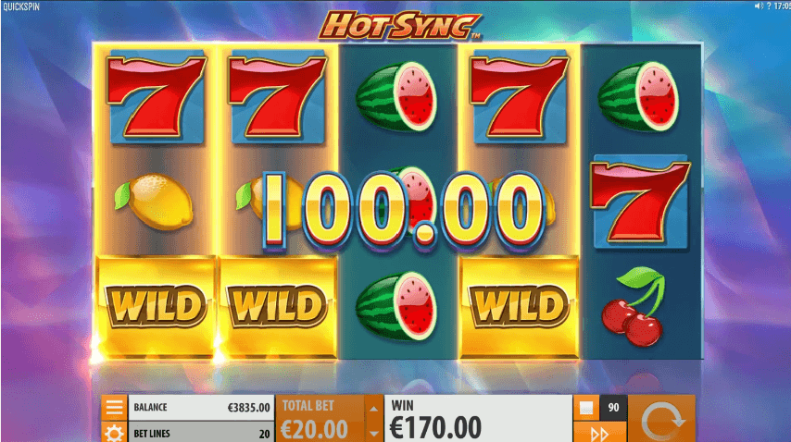Click the Hot Sync logo title
791x442 pixels.
click(400, 25)
